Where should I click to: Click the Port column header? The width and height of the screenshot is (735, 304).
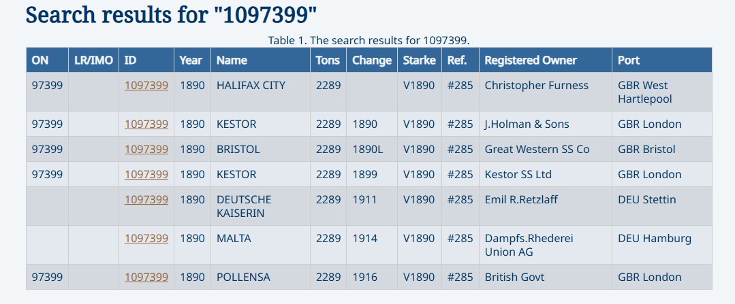(629, 61)
